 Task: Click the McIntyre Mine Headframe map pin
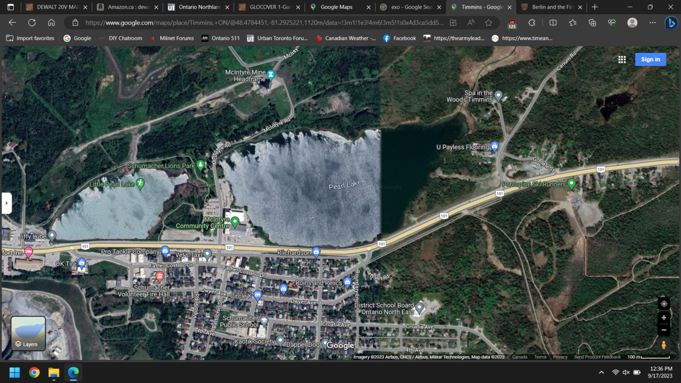[270, 74]
